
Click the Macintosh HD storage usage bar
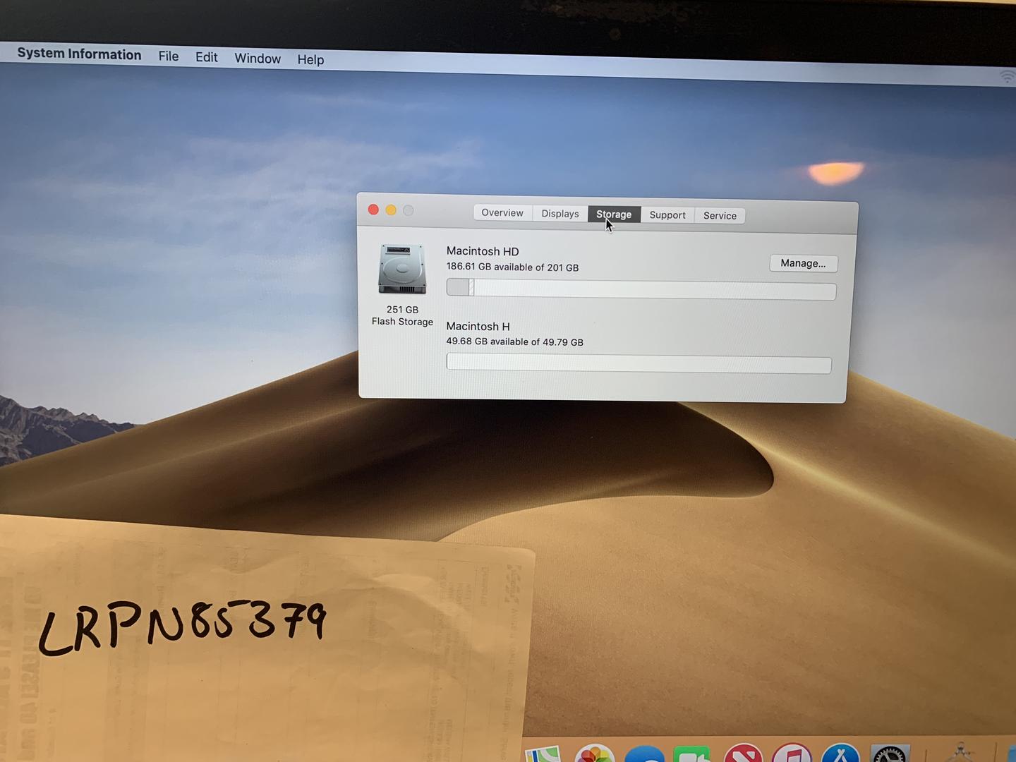pyautogui.click(x=641, y=289)
